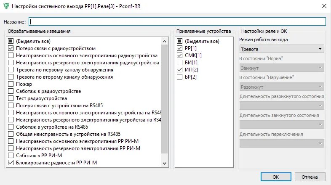Uncheck device РР[1]

(x=180, y=48)
